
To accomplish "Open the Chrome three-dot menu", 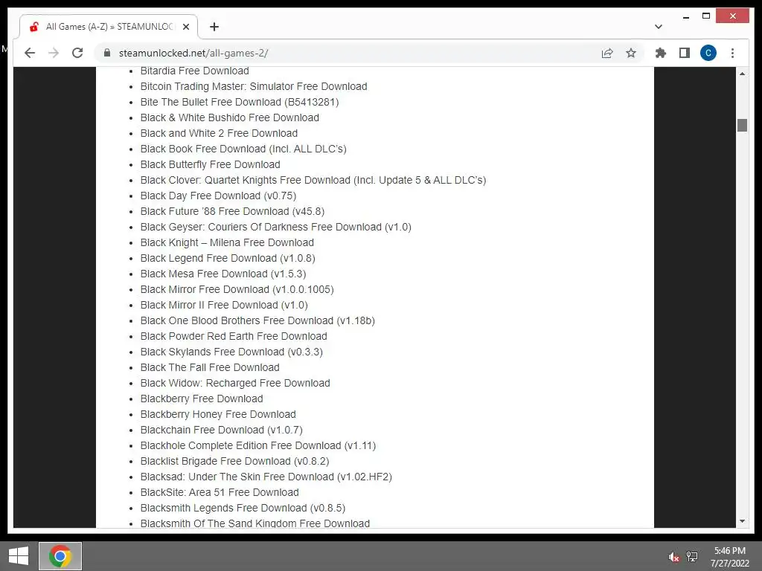I will pos(732,53).
